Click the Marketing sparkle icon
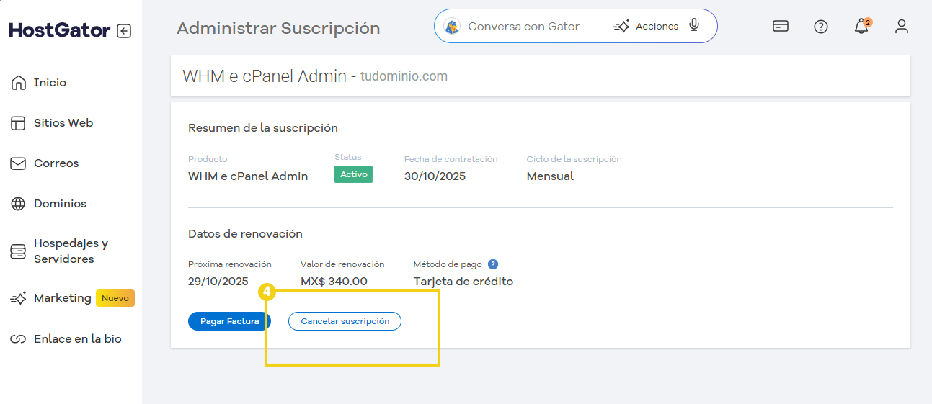Viewport: 932px width, 404px height. pos(19,298)
